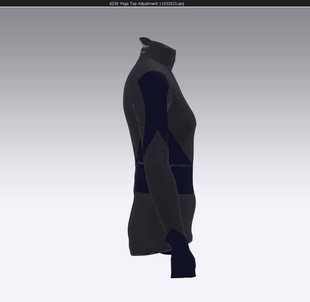Select the navy ribbed sleeve cuff

point(180,254)
